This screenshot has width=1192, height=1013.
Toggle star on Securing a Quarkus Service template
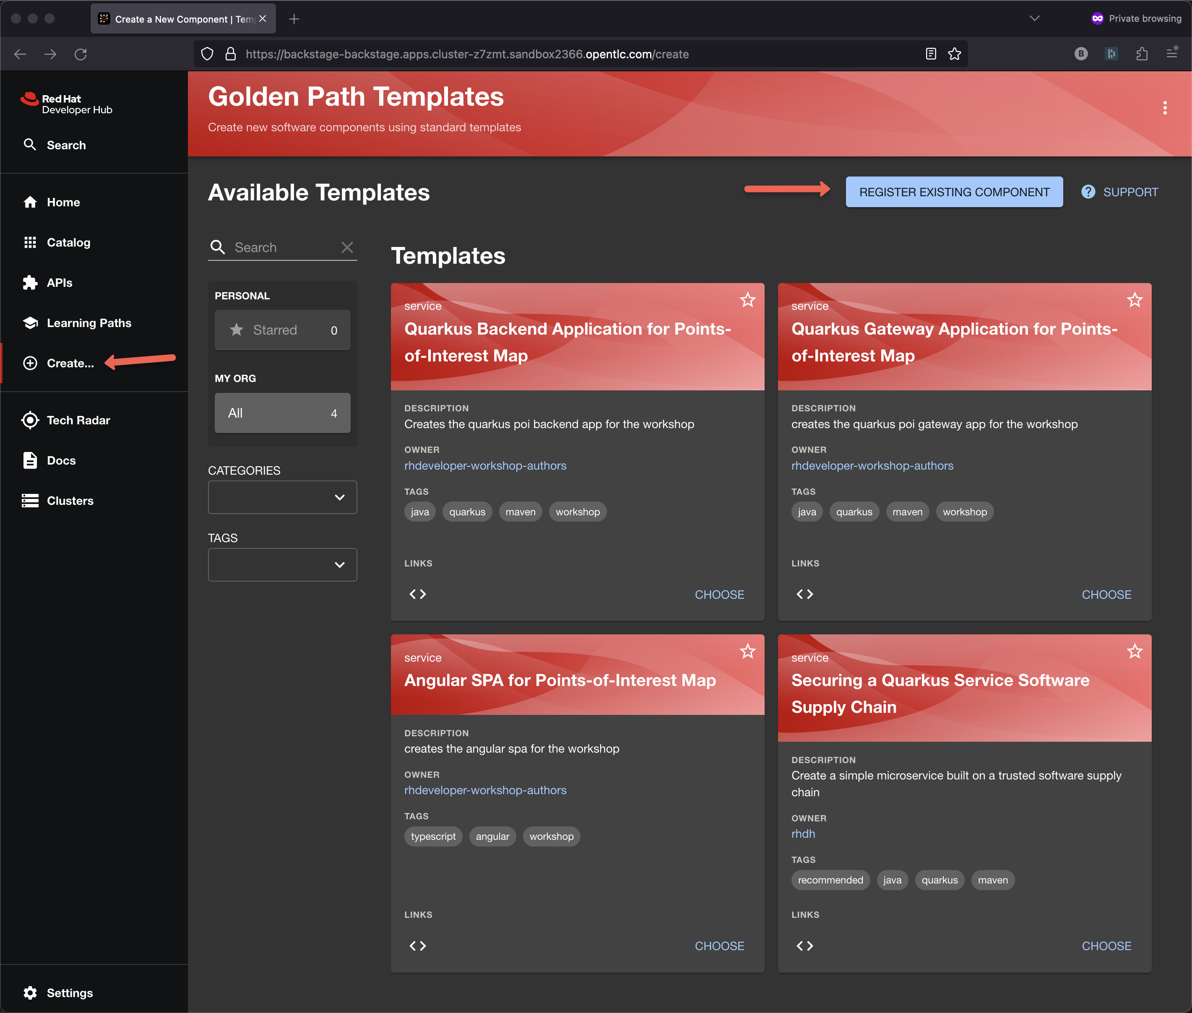point(1134,651)
